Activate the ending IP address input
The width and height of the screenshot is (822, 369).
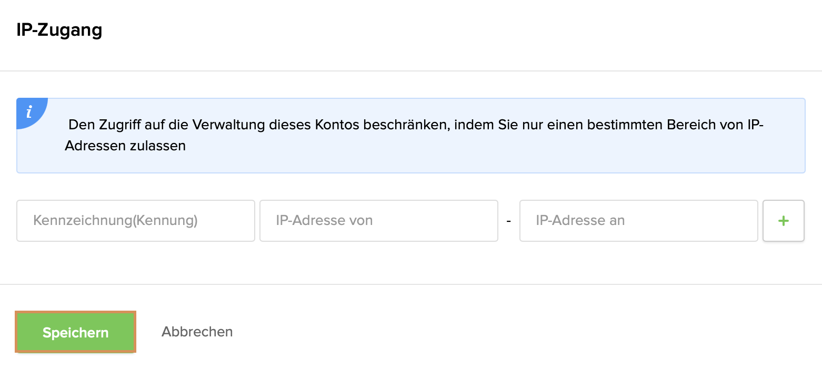pyautogui.click(x=638, y=221)
